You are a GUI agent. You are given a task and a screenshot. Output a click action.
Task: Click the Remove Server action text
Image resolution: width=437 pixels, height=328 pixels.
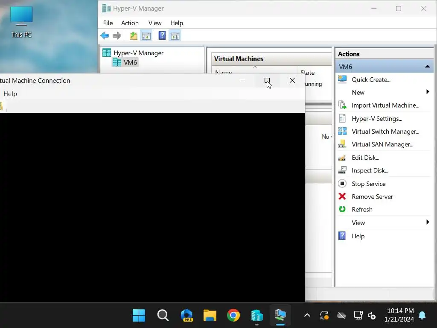click(372, 197)
